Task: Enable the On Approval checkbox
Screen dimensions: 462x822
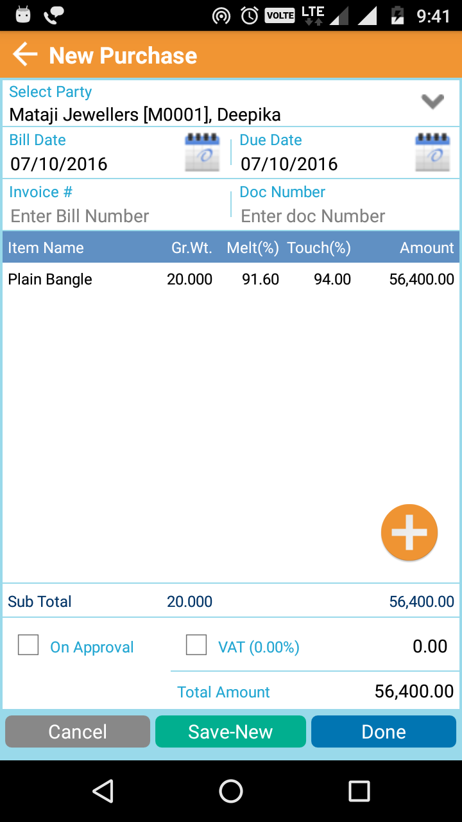Action: [28, 645]
